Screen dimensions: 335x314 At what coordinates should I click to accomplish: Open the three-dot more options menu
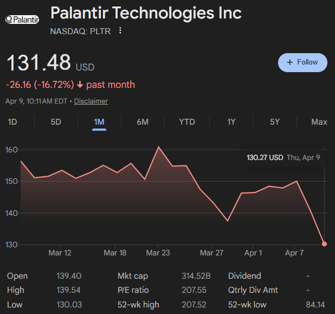[120, 31]
